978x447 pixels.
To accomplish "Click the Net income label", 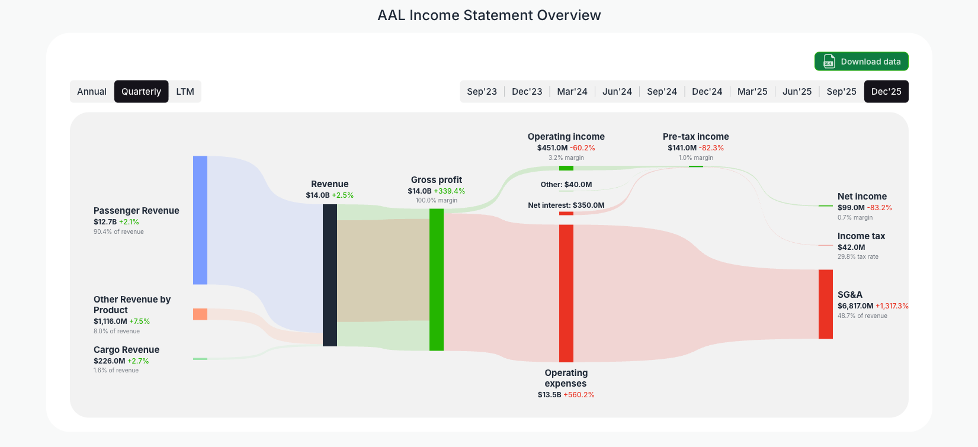I will [x=861, y=196].
